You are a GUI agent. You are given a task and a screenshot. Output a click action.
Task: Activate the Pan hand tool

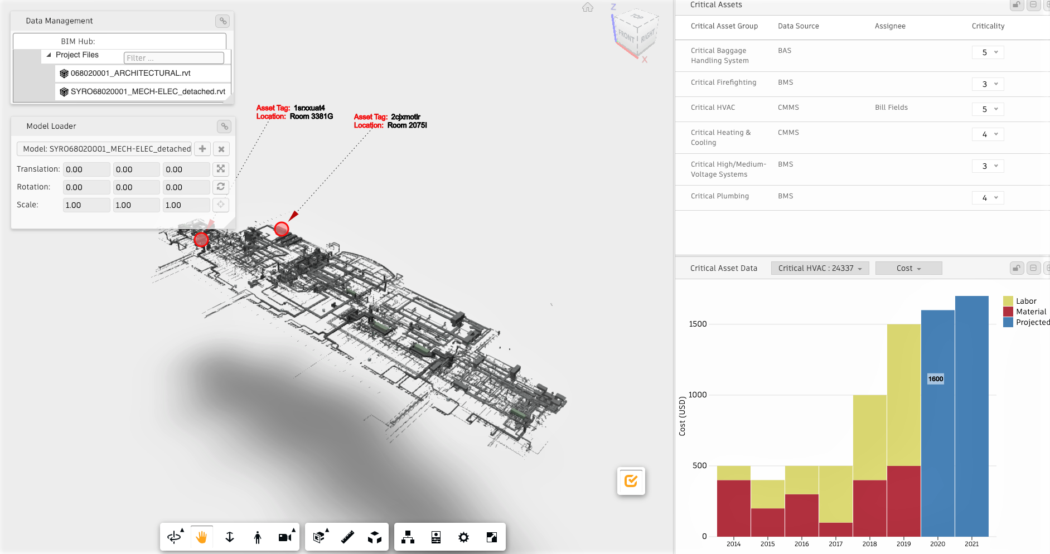pyautogui.click(x=201, y=537)
